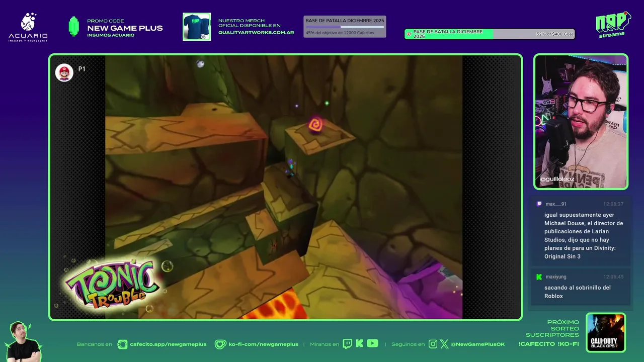Click the '52% of $400 Goal' text
The width and height of the screenshot is (644, 362).
554,34
